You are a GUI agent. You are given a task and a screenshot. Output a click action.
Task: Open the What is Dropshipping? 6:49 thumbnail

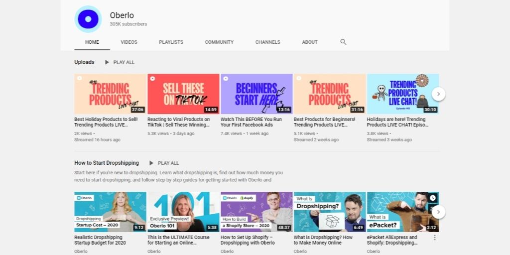(330, 212)
